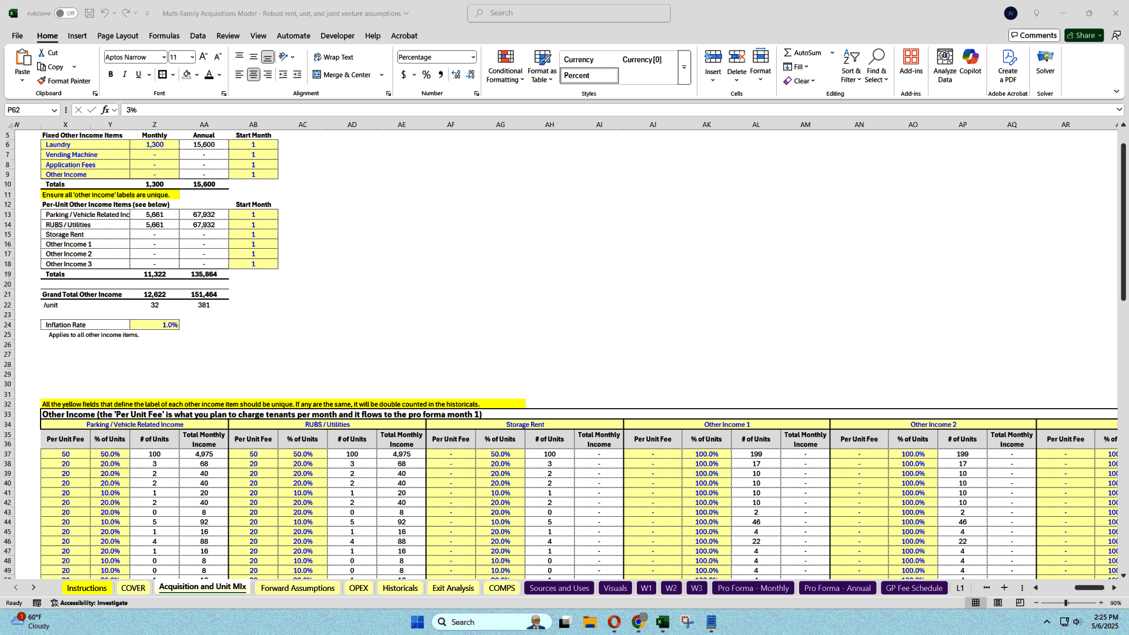Open AutoSum dropdown arrow
This screenshot has width=1129, height=635.
click(x=832, y=53)
